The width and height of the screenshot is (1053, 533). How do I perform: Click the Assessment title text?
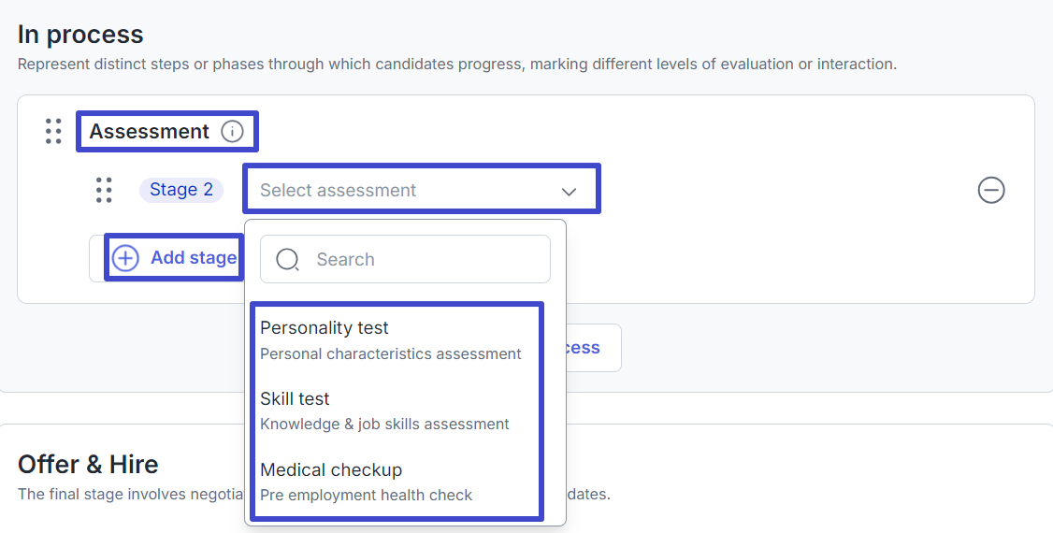point(149,132)
